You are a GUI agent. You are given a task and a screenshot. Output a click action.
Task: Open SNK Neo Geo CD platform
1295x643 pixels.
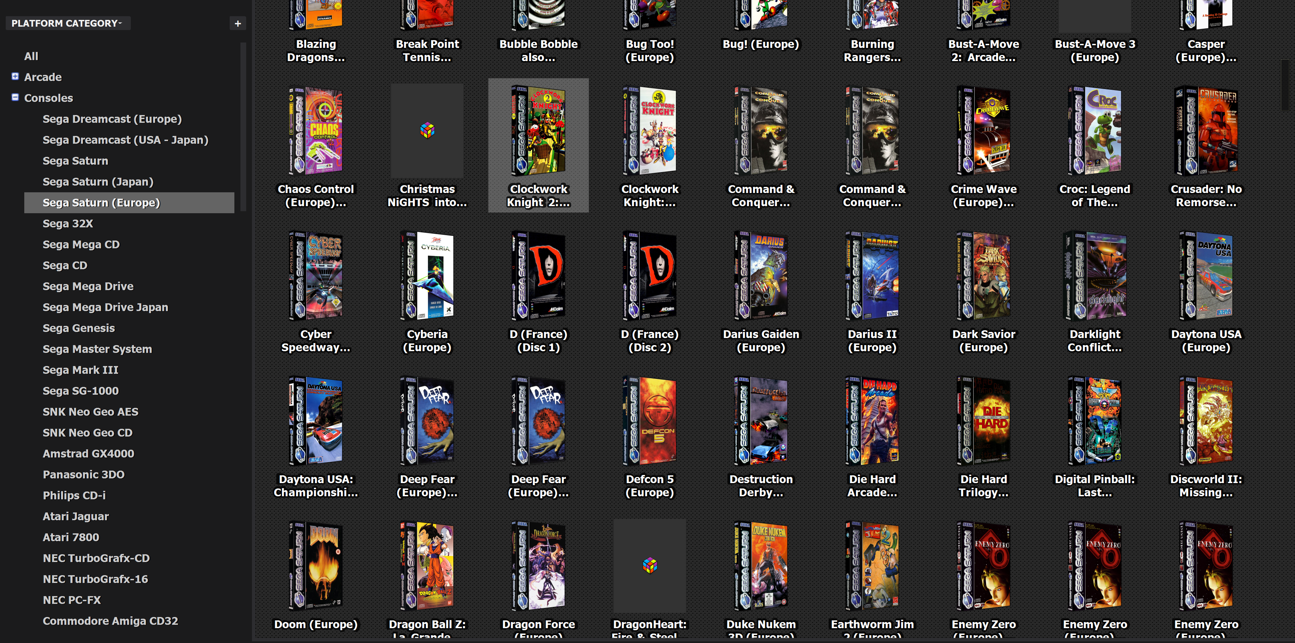tap(87, 433)
